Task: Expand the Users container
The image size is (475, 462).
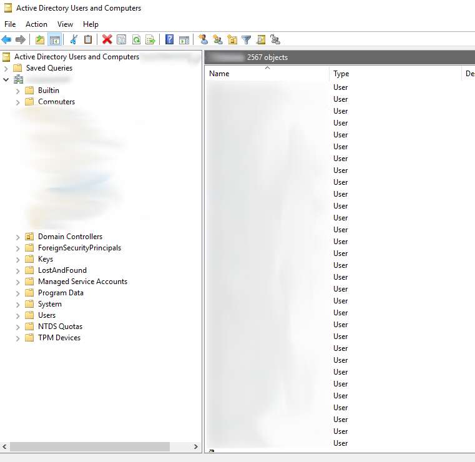Action: [x=17, y=316]
